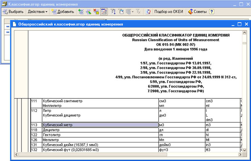251x161 pixels.
Task: Click code 126 cell
Action: pyautogui.click(x=36, y=140)
